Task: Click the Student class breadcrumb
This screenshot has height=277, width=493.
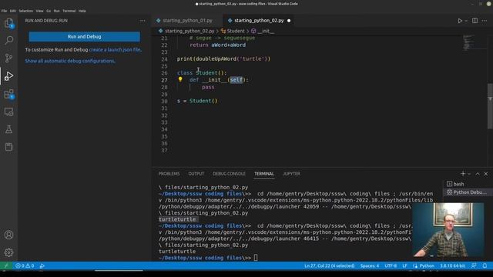Action: point(233,31)
